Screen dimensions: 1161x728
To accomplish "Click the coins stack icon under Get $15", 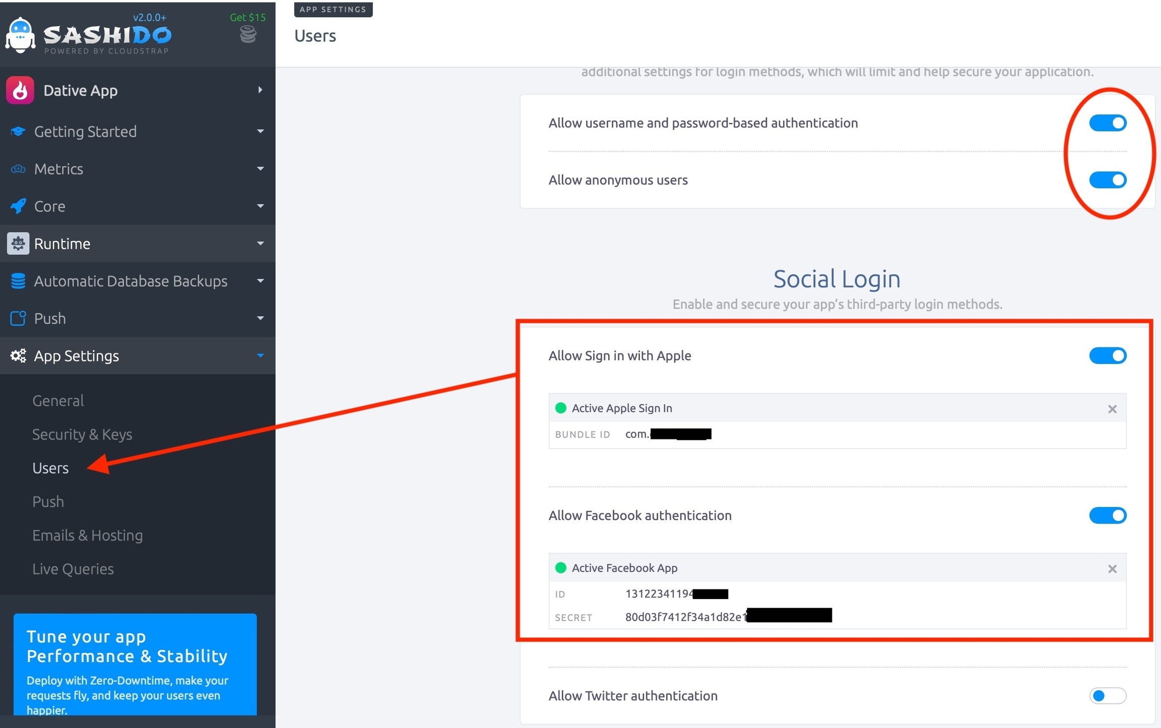I will pyautogui.click(x=247, y=35).
